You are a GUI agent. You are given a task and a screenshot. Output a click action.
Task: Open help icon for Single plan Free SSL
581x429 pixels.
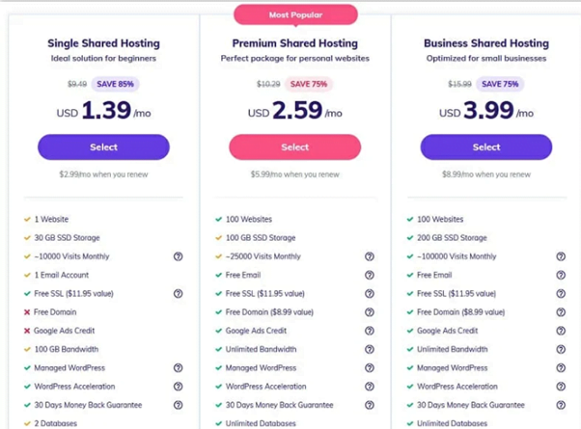(x=179, y=293)
